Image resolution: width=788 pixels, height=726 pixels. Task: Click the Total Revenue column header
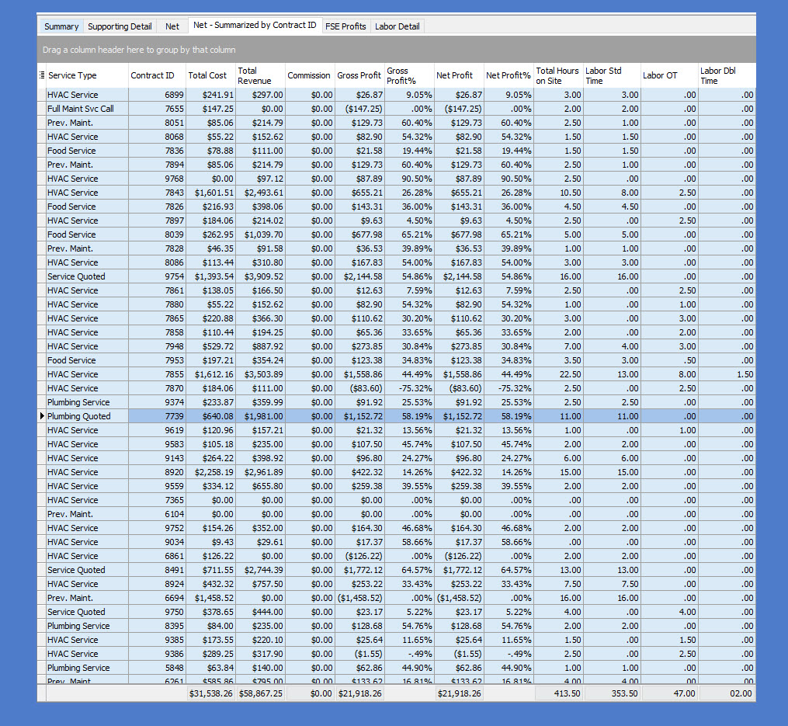point(260,75)
